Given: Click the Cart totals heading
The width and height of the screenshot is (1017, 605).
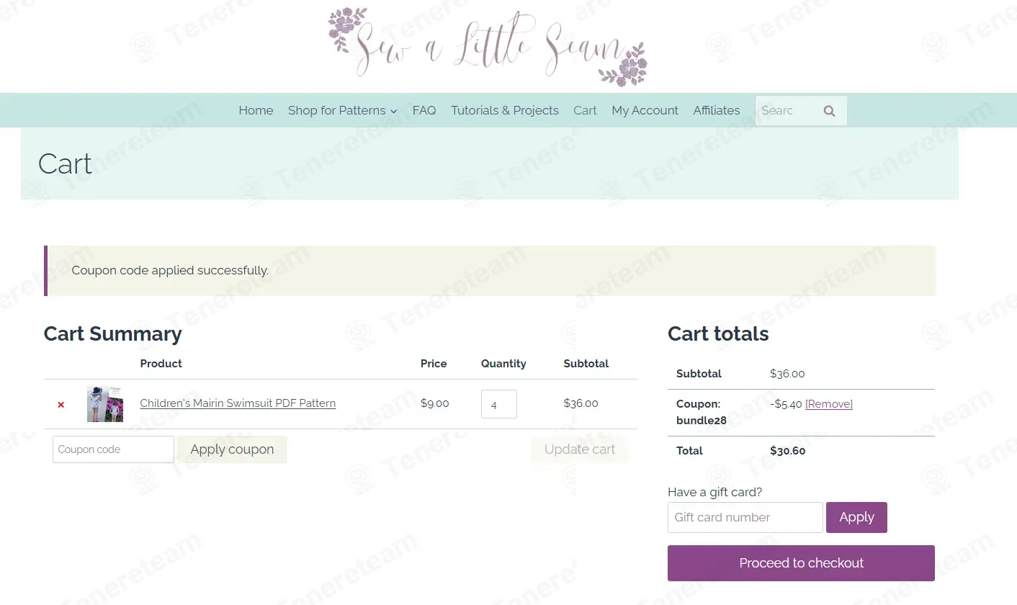Looking at the screenshot, I should click(718, 334).
